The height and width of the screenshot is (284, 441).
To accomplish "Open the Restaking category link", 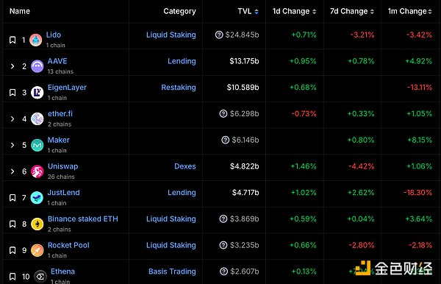I will [179, 88].
